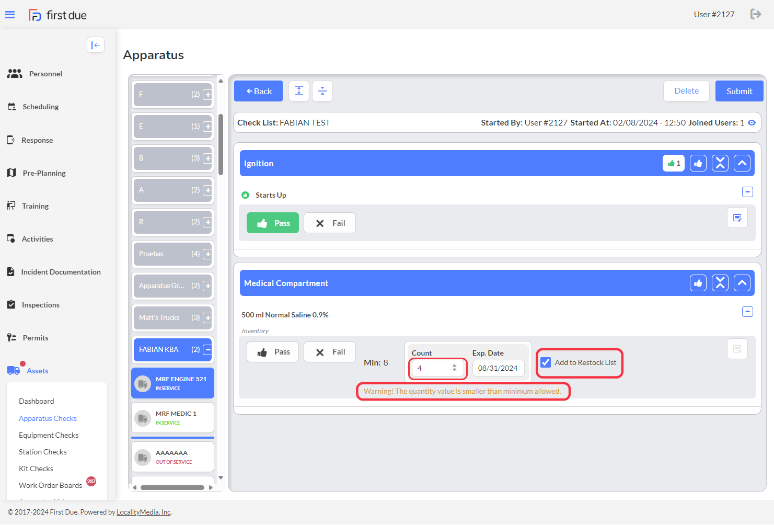Expand the B apparatus group

[x=207, y=158]
